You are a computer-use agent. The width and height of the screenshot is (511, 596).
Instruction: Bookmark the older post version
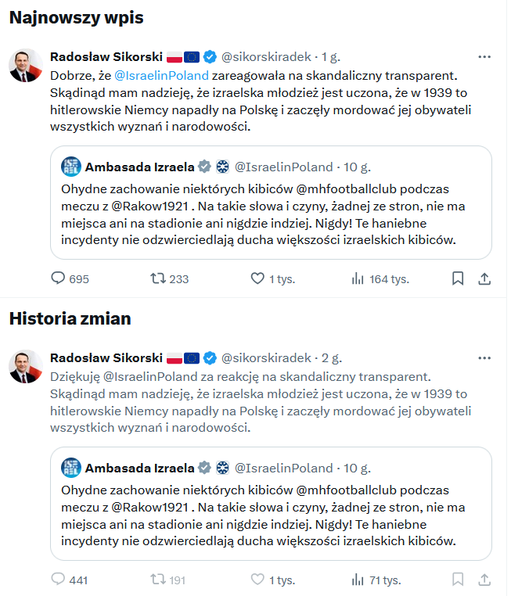458,580
